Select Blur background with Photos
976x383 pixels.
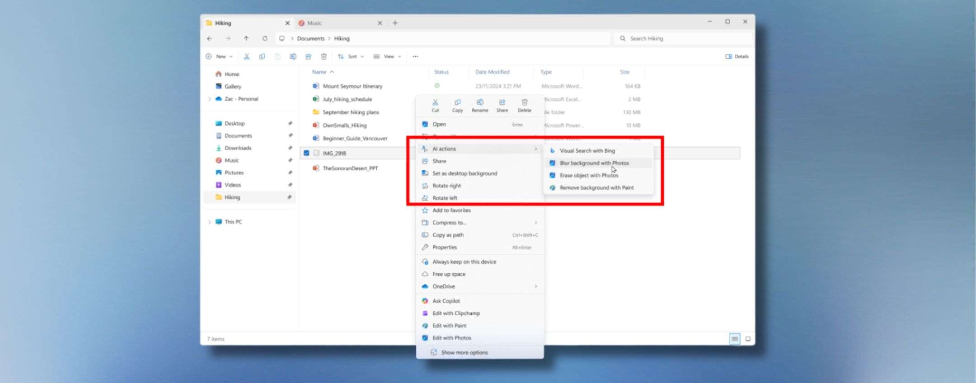594,163
